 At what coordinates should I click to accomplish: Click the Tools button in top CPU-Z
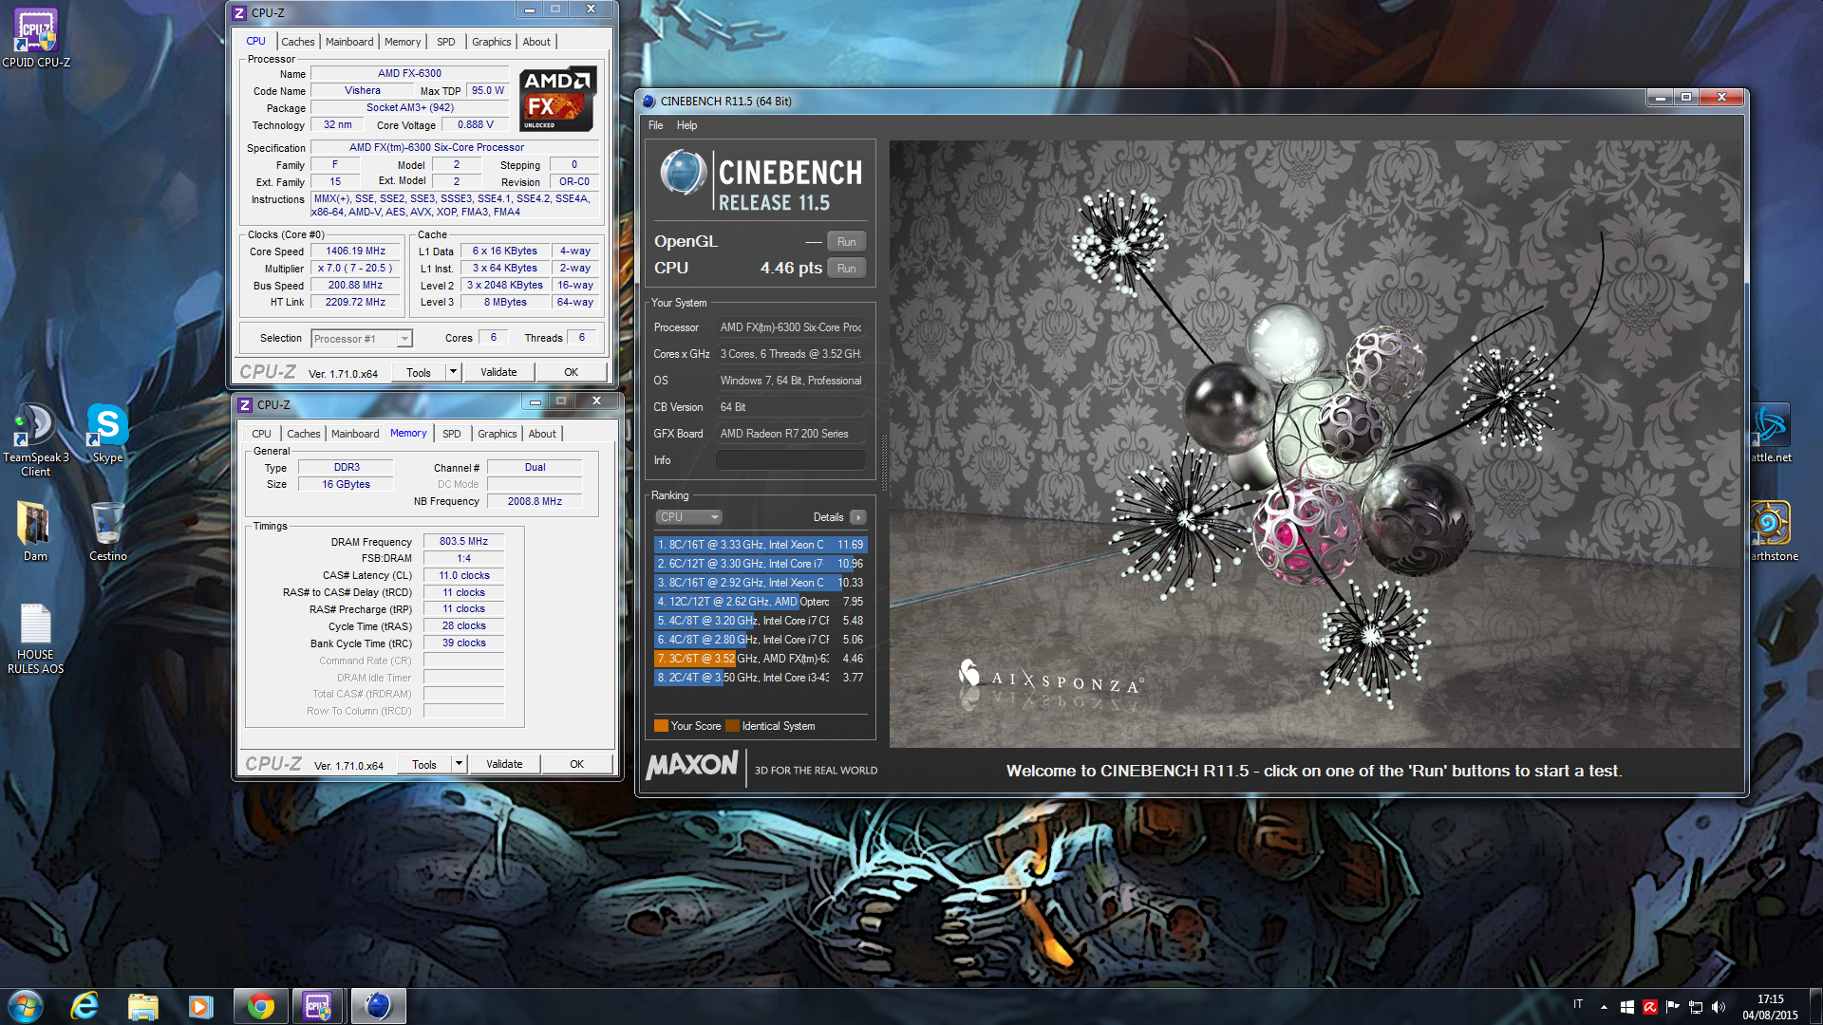pos(419,372)
